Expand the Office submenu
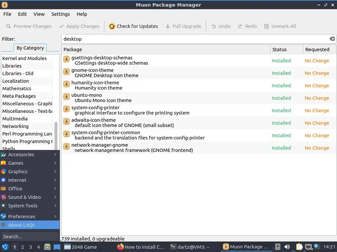The image size is (337, 252). (30, 189)
